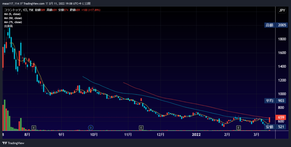This screenshot has height=147, width=291.
Task: Click the 800 price axis value
Action: click(x=281, y=107)
